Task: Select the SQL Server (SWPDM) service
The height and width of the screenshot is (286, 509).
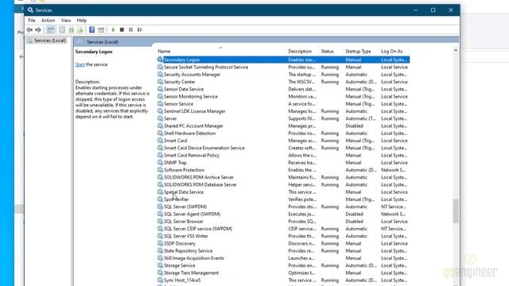Action: click(185, 207)
